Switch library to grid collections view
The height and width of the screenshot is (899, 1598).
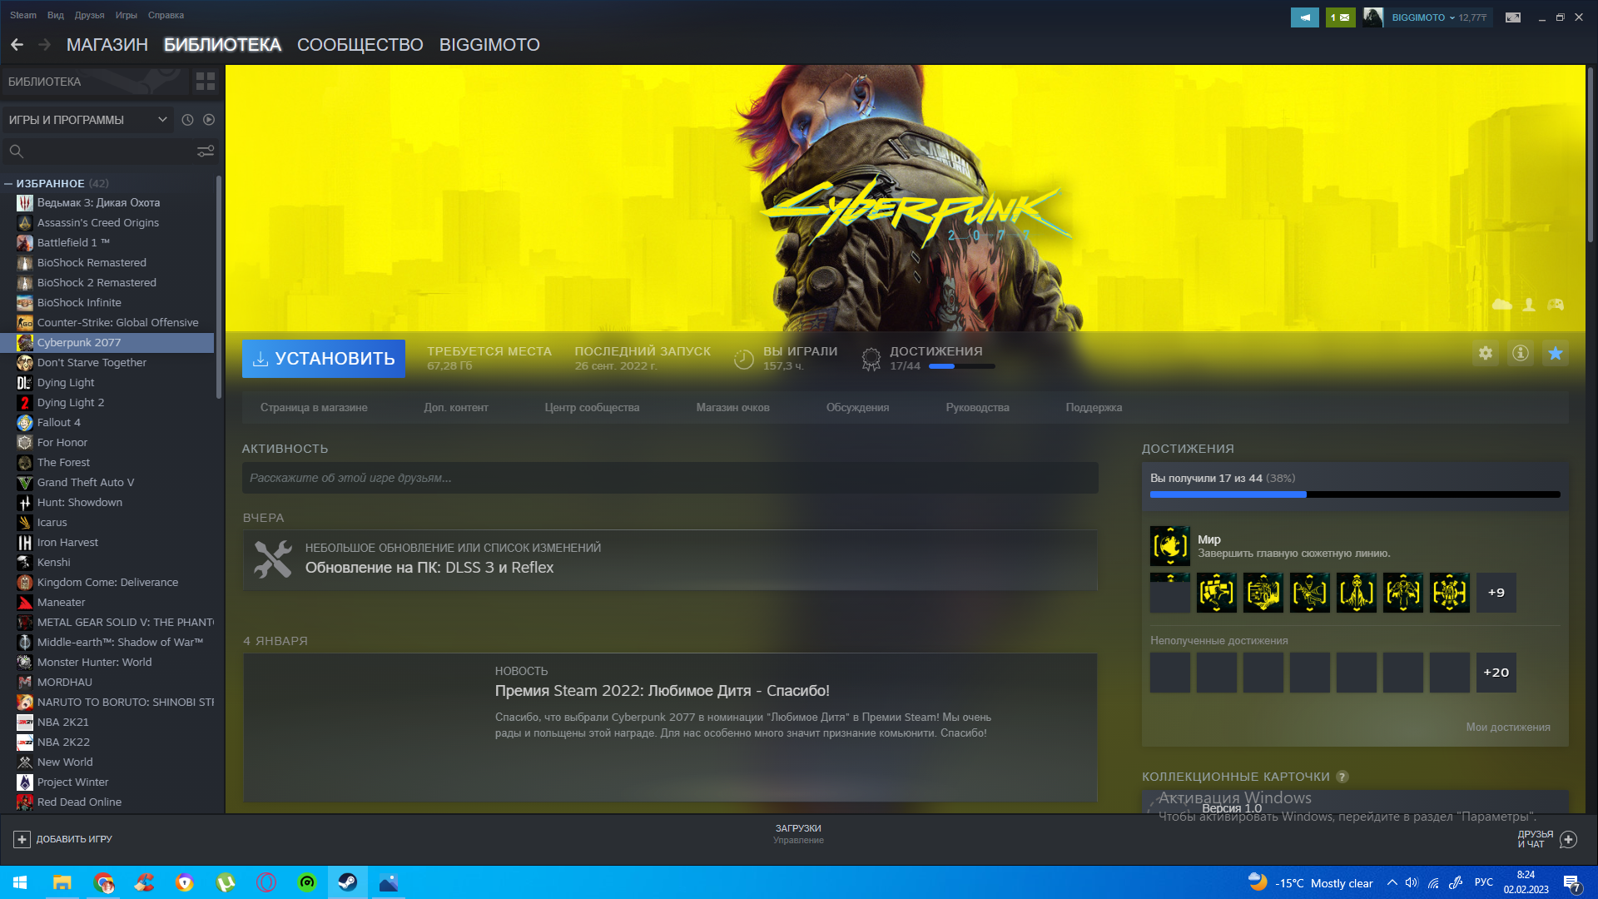pyautogui.click(x=206, y=82)
